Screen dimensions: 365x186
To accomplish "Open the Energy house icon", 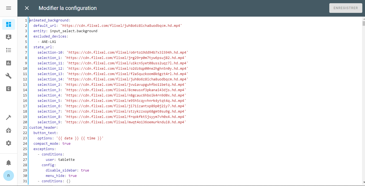I will pyautogui.click(x=8, y=130).
